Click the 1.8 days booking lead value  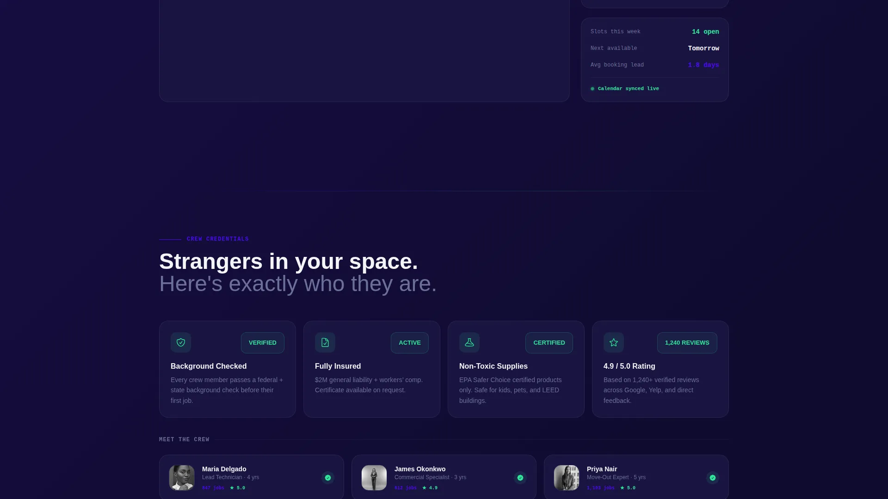pos(703,65)
